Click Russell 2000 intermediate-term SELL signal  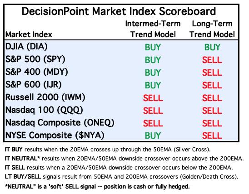[153, 98]
